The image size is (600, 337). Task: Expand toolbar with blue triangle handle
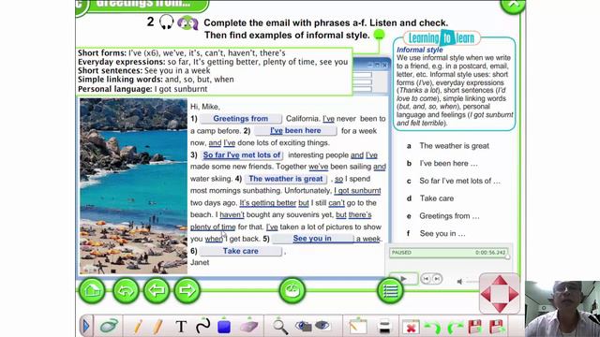click(85, 327)
